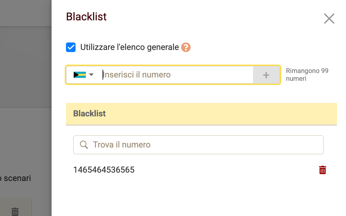Image resolution: width=346 pixels, height=216 pixels.
Task: Click the plus icon to add a number
Action: (266, 75)
